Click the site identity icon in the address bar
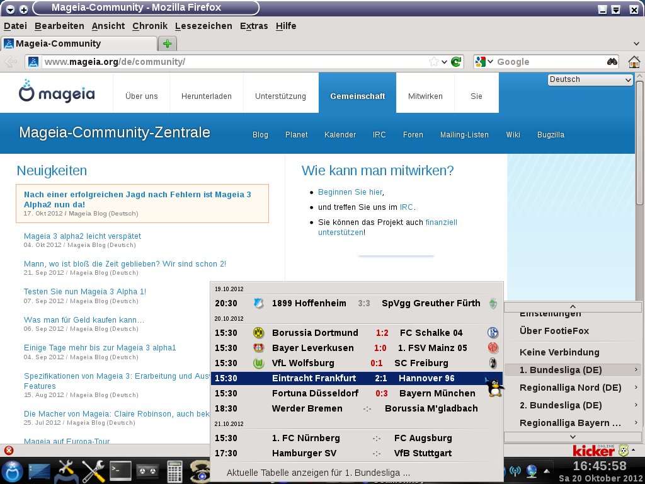The height and width of the screenshot is (484, 645). tap(33, 62)
